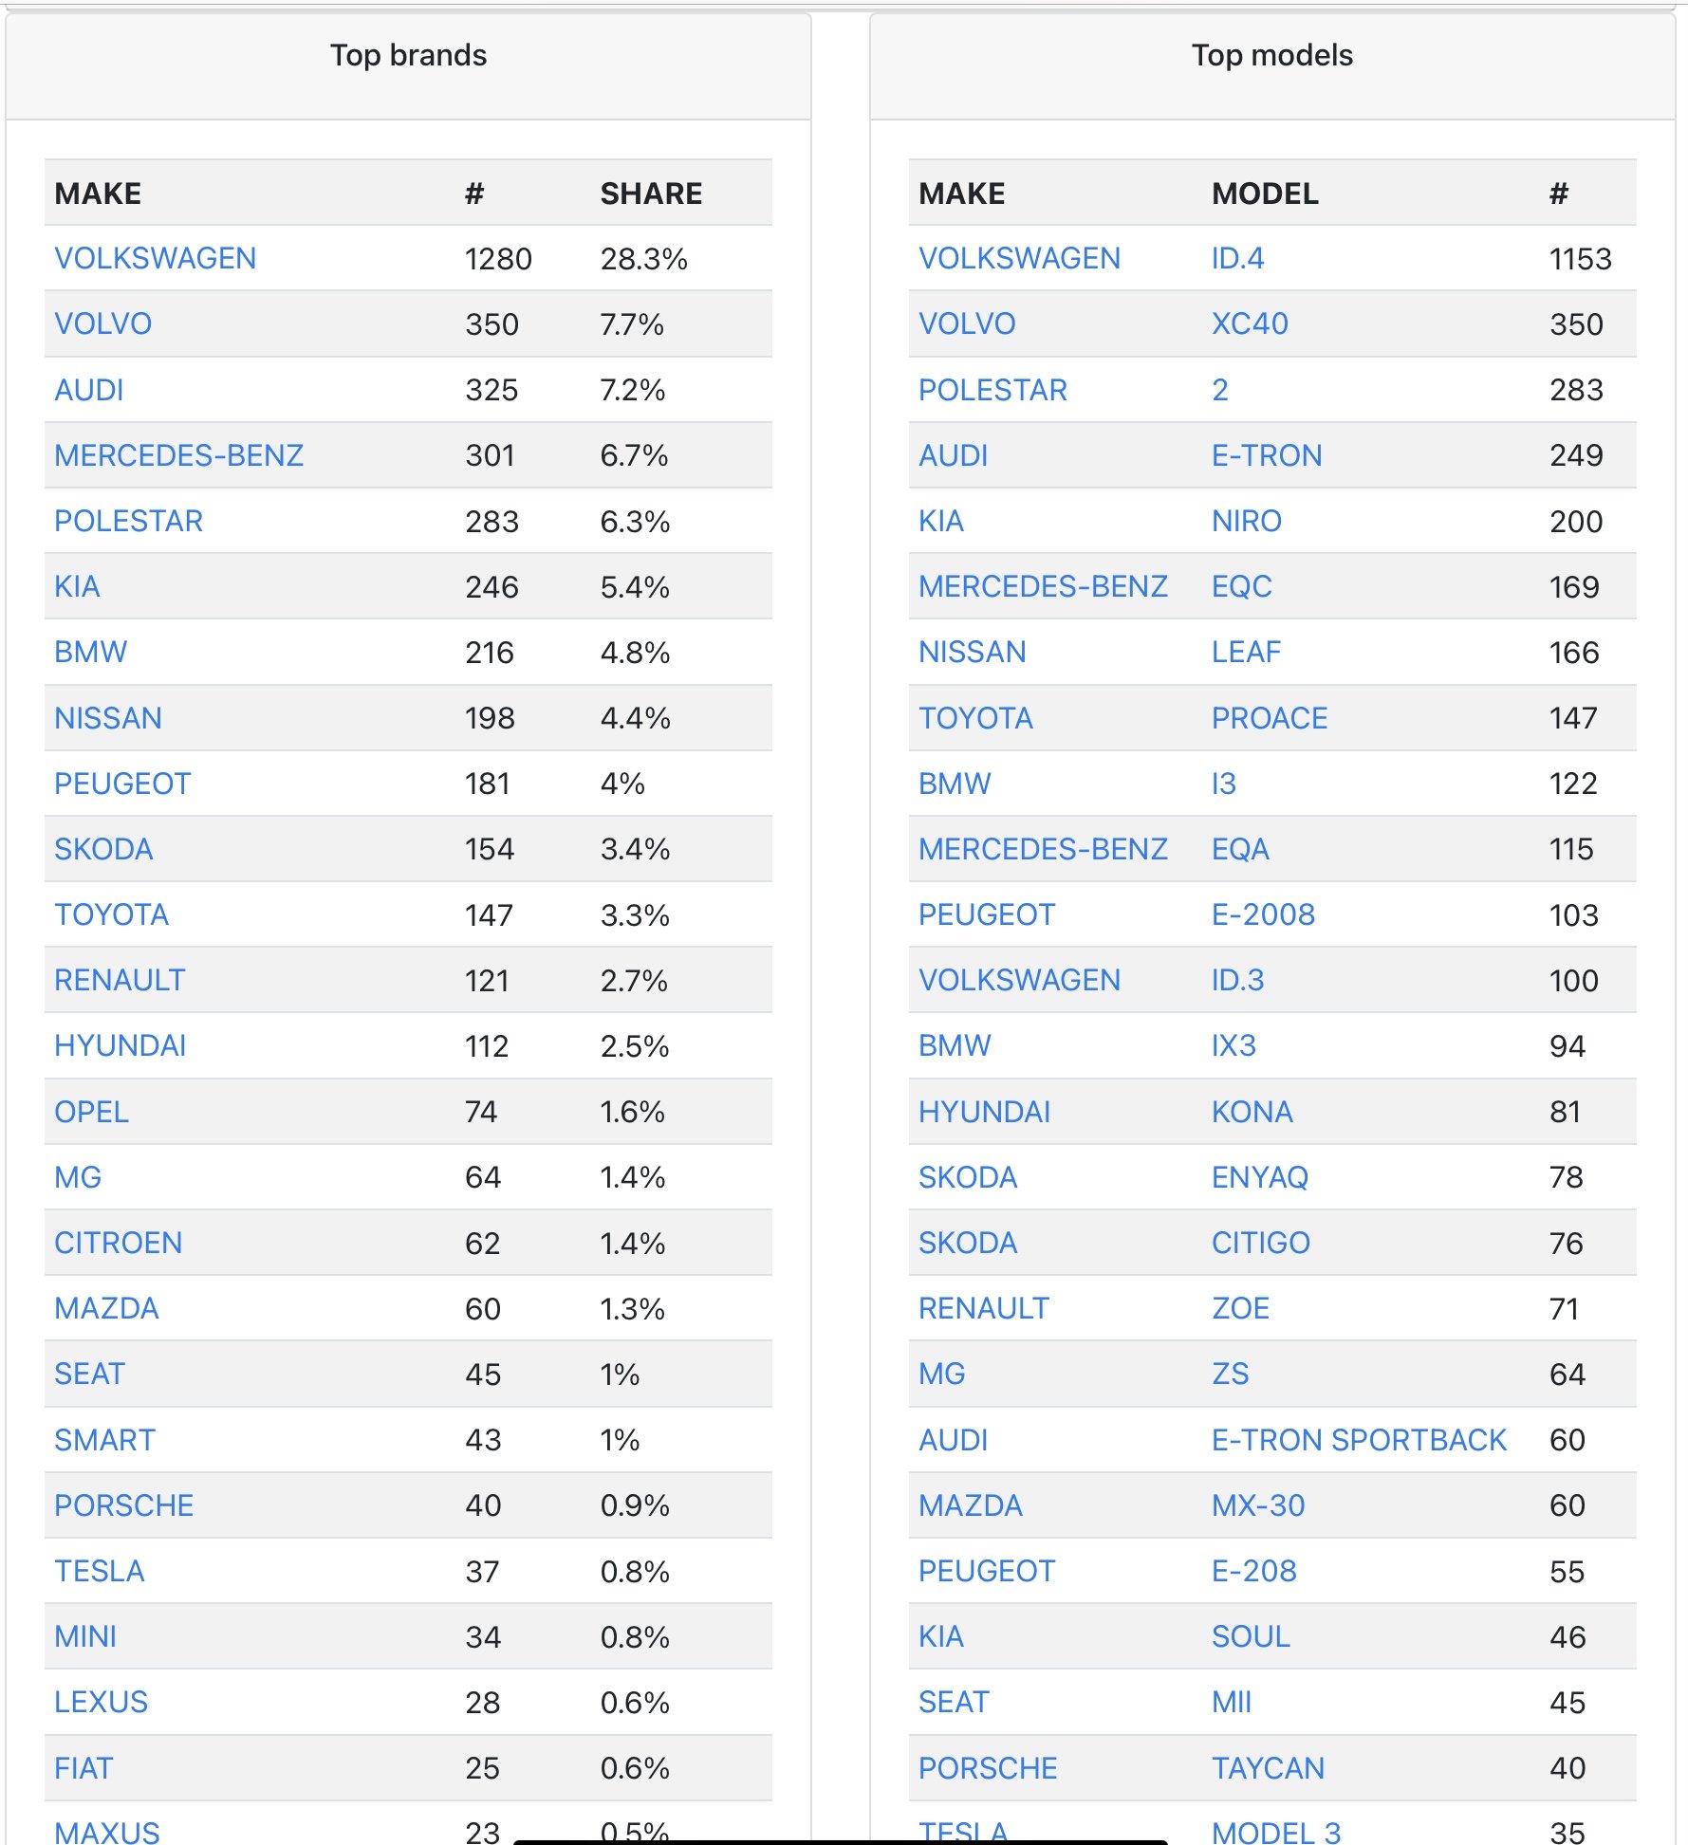Open the HYUNDAI make link beside KONA
Screen dimensions: 1688x1845
(x=984, y=1112)
